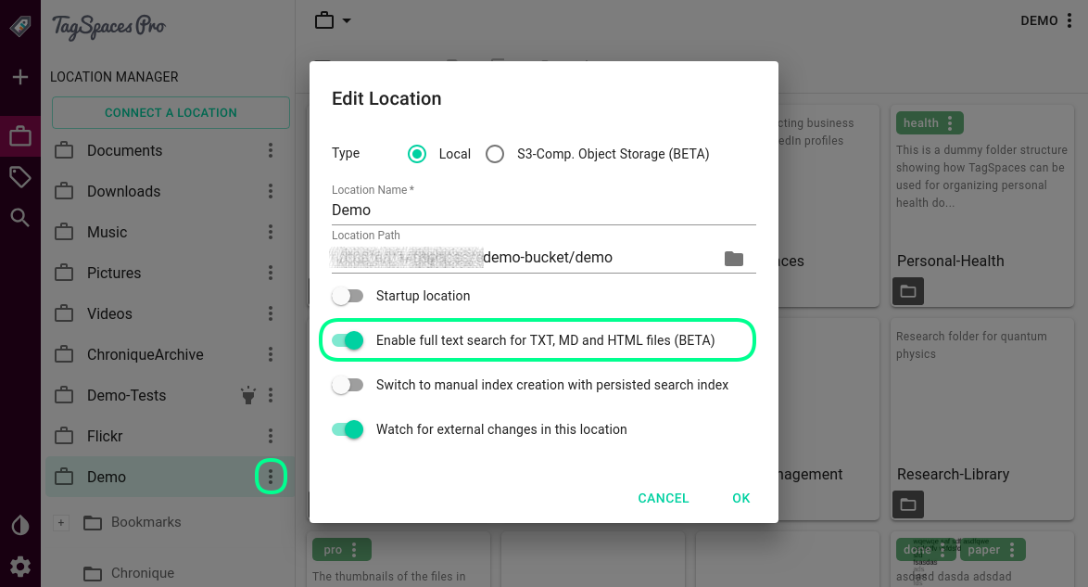Select the Documents location

(125, 150)
